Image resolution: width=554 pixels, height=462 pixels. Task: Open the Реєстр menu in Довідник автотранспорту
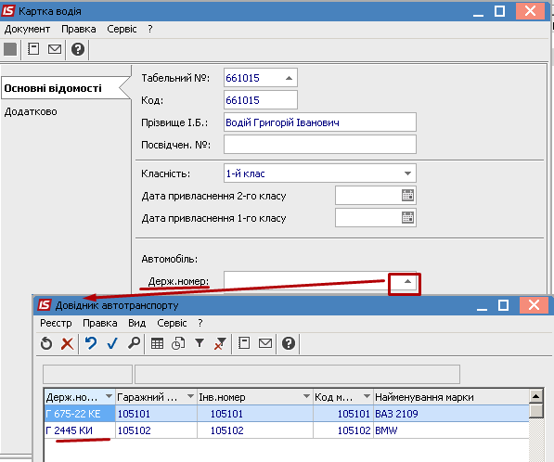[x=56, y=323]
